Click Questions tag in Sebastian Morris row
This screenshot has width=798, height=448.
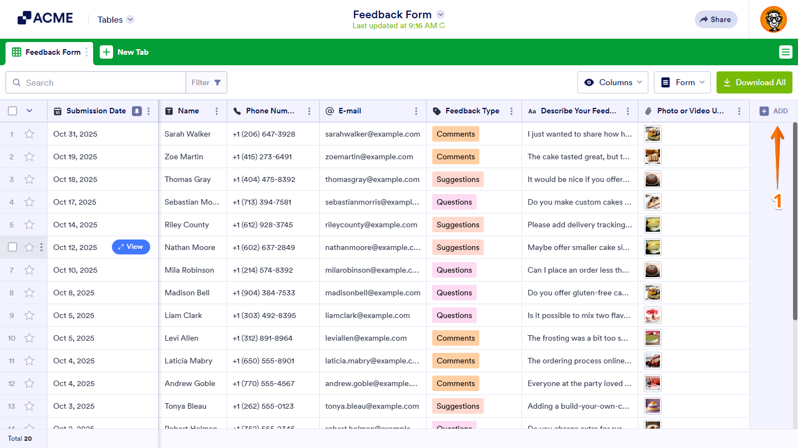pyautogui.click(x=454, y=202)
